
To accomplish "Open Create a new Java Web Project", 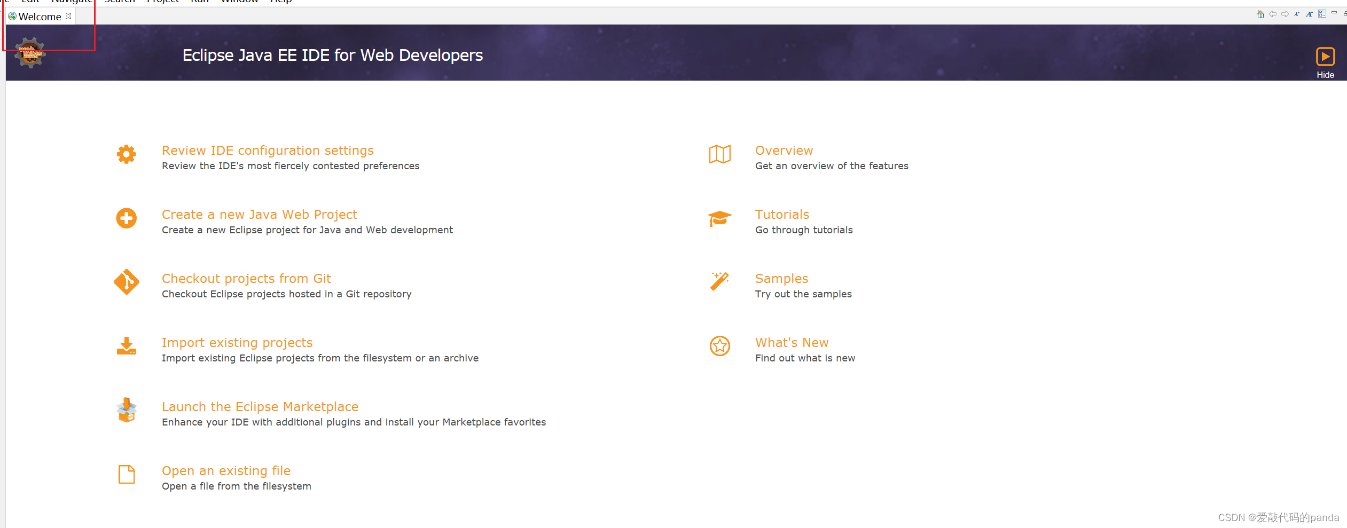I will point(259,215).
